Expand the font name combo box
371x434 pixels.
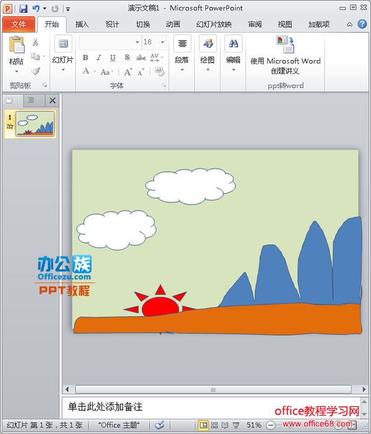click(137, 42)
